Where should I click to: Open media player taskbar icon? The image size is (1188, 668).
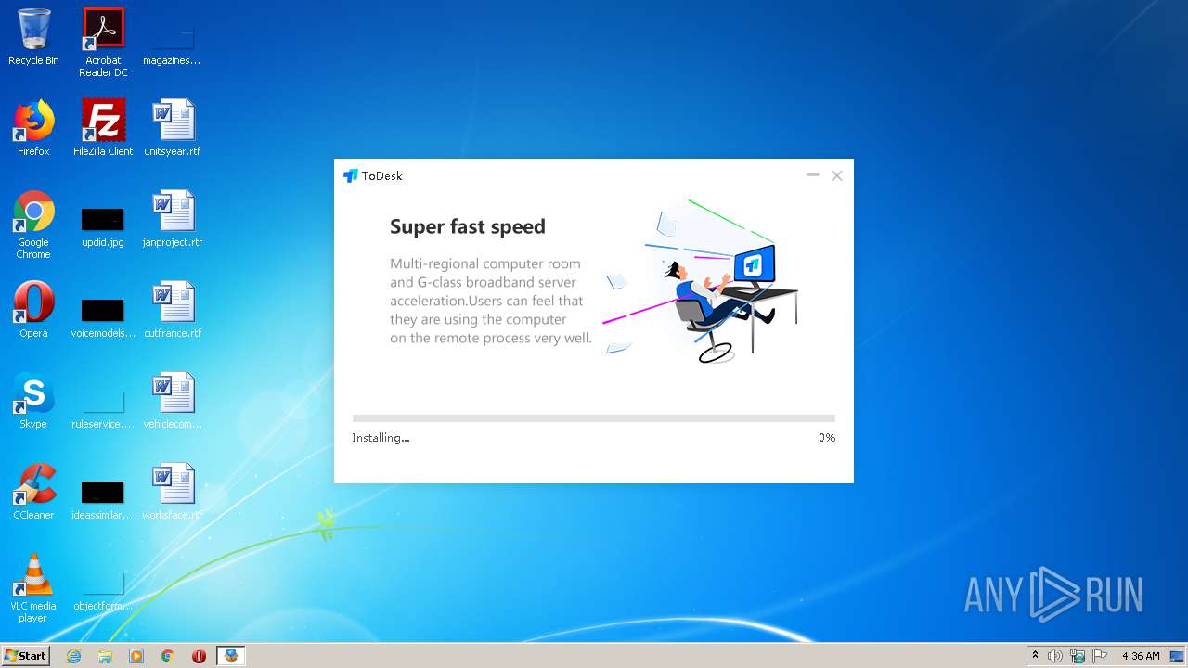[x=136, y=656]
